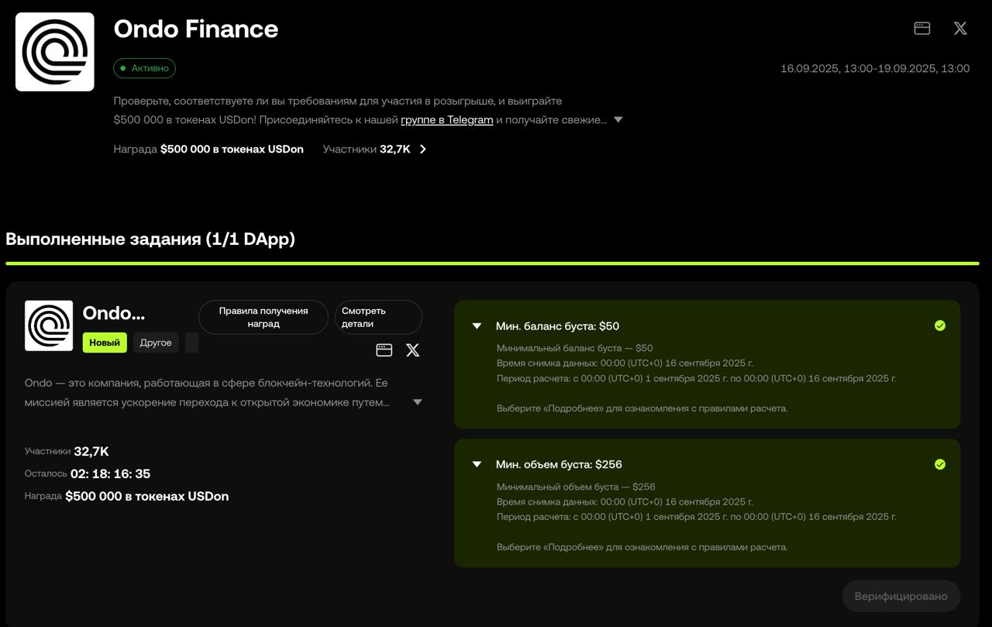
Task: Open participants list chevron next to 32,7K
Action: point(422,150)
